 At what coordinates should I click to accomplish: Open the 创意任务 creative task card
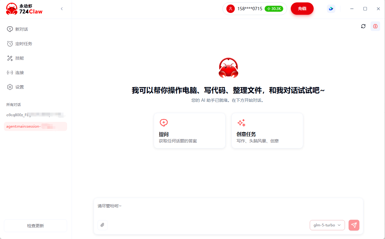[x=267, y=130]
